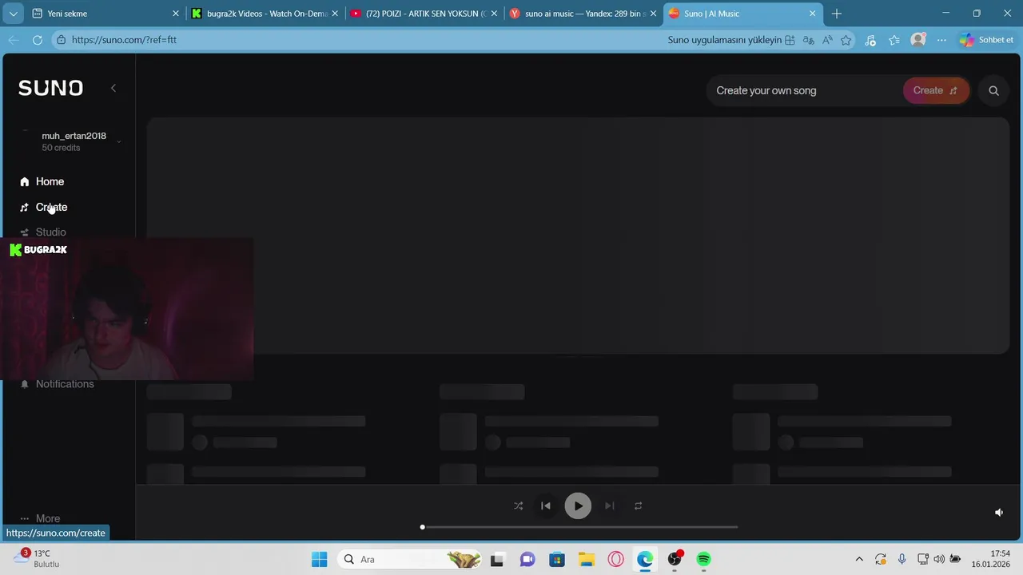This screenshot has width=1023, height=575.
Task: Click the song progress bar
Action: [579, 527]
